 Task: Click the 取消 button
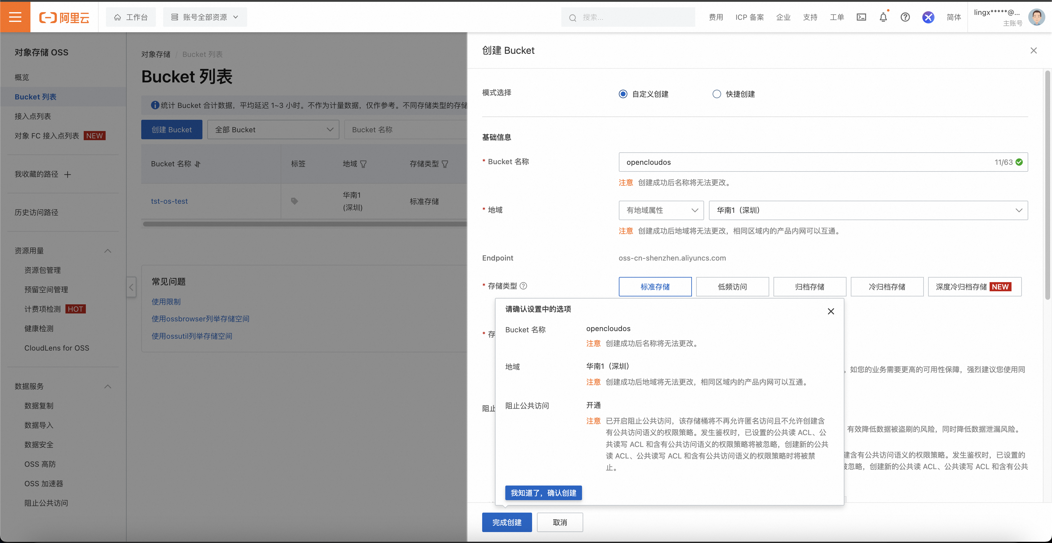point(560,522)
